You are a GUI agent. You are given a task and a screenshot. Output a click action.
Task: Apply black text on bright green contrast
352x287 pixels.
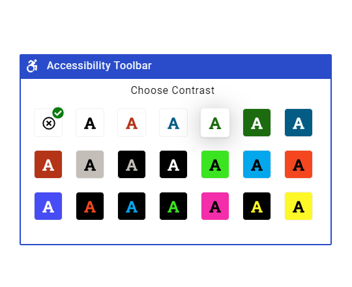pos(215,164)
